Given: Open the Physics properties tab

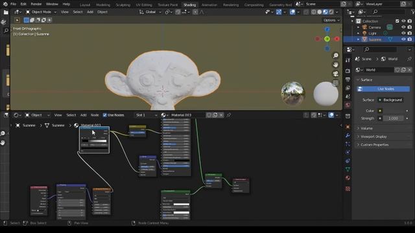Looking at the screenshot, I should pyautogui.click(x=348, y=153).
